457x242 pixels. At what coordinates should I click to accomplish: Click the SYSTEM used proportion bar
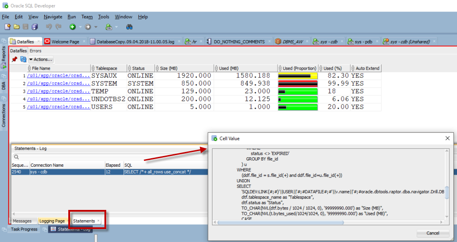click(x=298, y=84)
